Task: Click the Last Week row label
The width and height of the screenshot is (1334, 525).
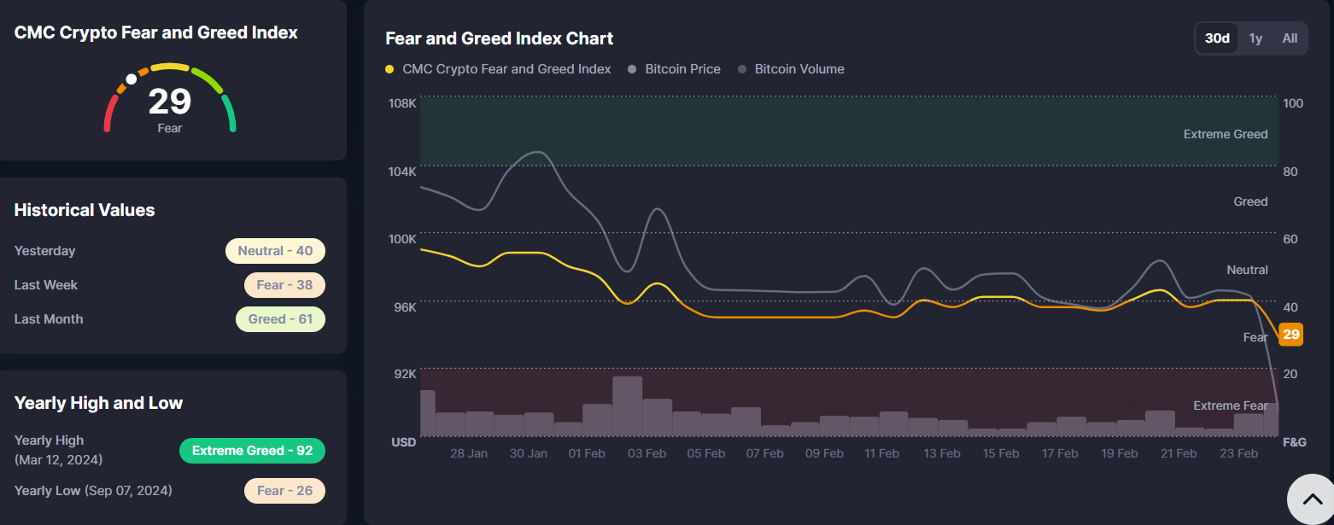Action: click(46, 285)
